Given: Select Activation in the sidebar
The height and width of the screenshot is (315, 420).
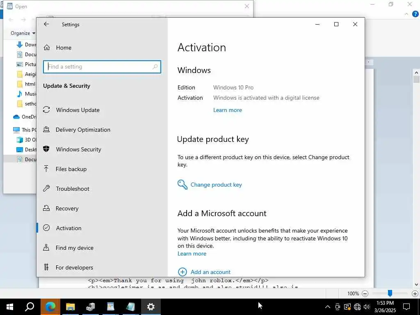Looking at the screenshot, I should click(68, 228).
